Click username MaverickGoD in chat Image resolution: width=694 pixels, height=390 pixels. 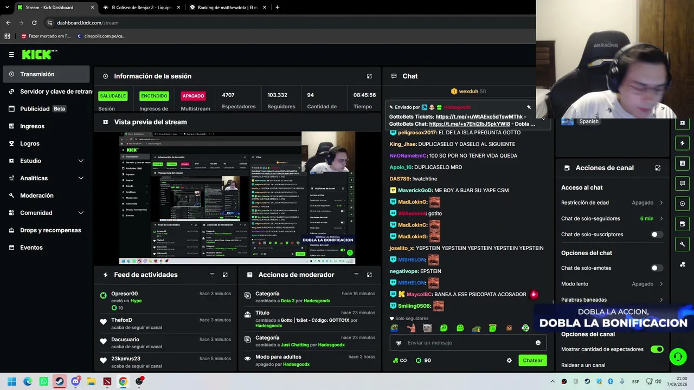pos(415,190)
